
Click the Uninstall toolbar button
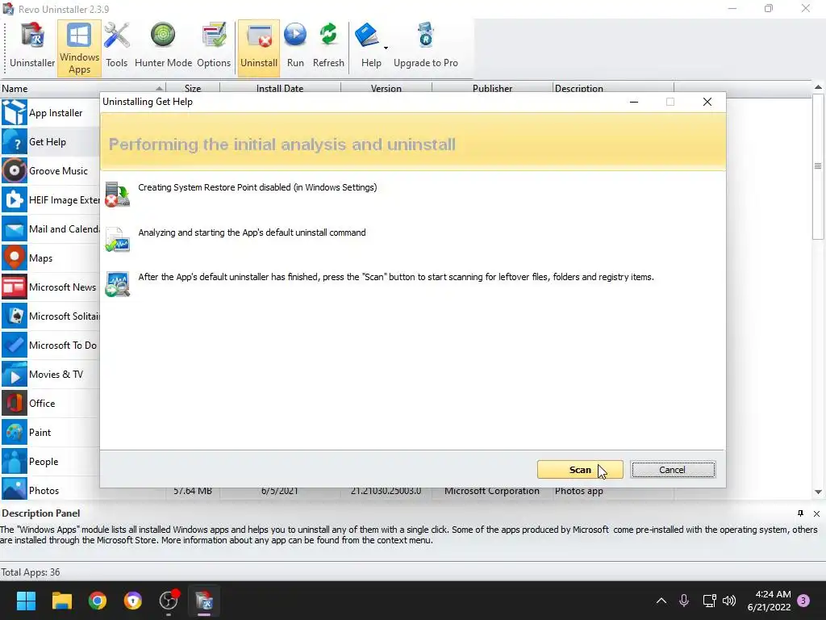[259, 48]
